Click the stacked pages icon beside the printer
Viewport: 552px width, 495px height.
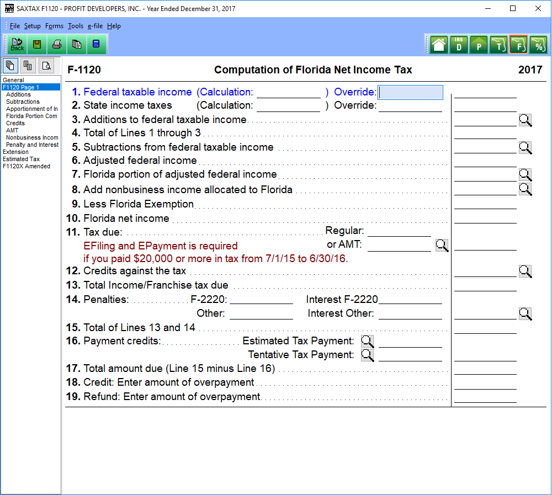[76, 44]
